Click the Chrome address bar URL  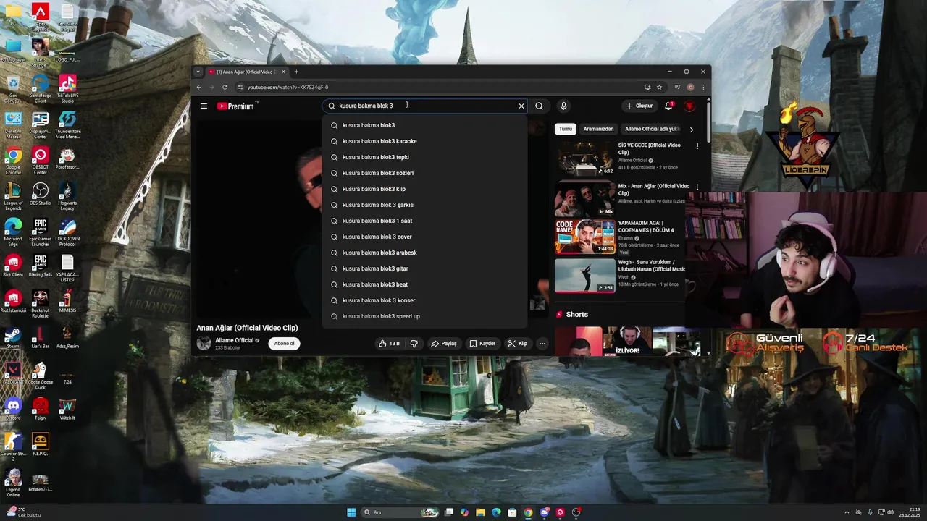point(288,88)
